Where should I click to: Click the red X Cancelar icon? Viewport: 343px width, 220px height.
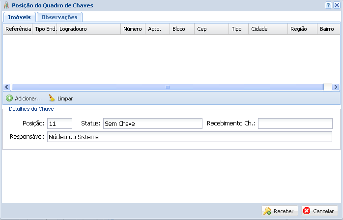click(x=307, y=211)
